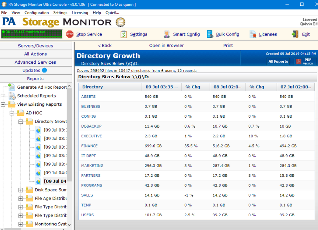Screen dimensions: 318x230
Task: Click the 08 Jul 02:0... column header
Action: [x=228, y=87]
